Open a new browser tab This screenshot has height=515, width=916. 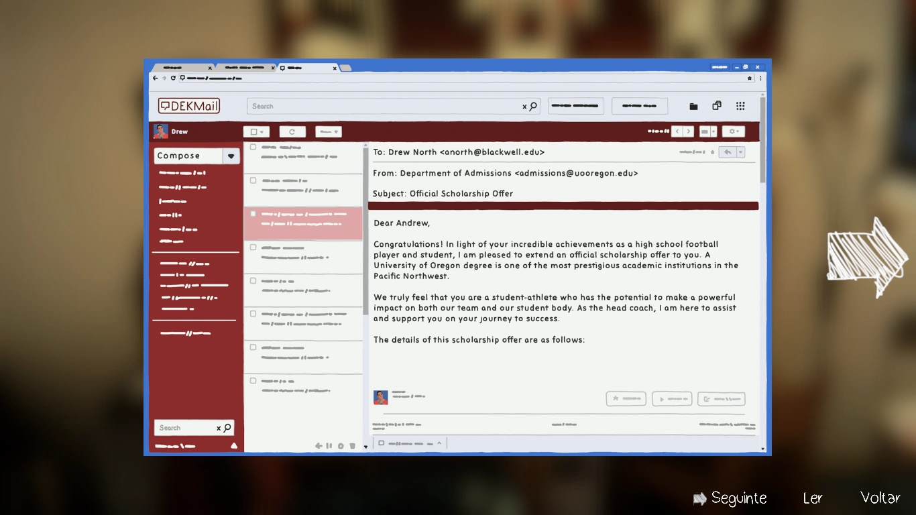pos(345,68)
